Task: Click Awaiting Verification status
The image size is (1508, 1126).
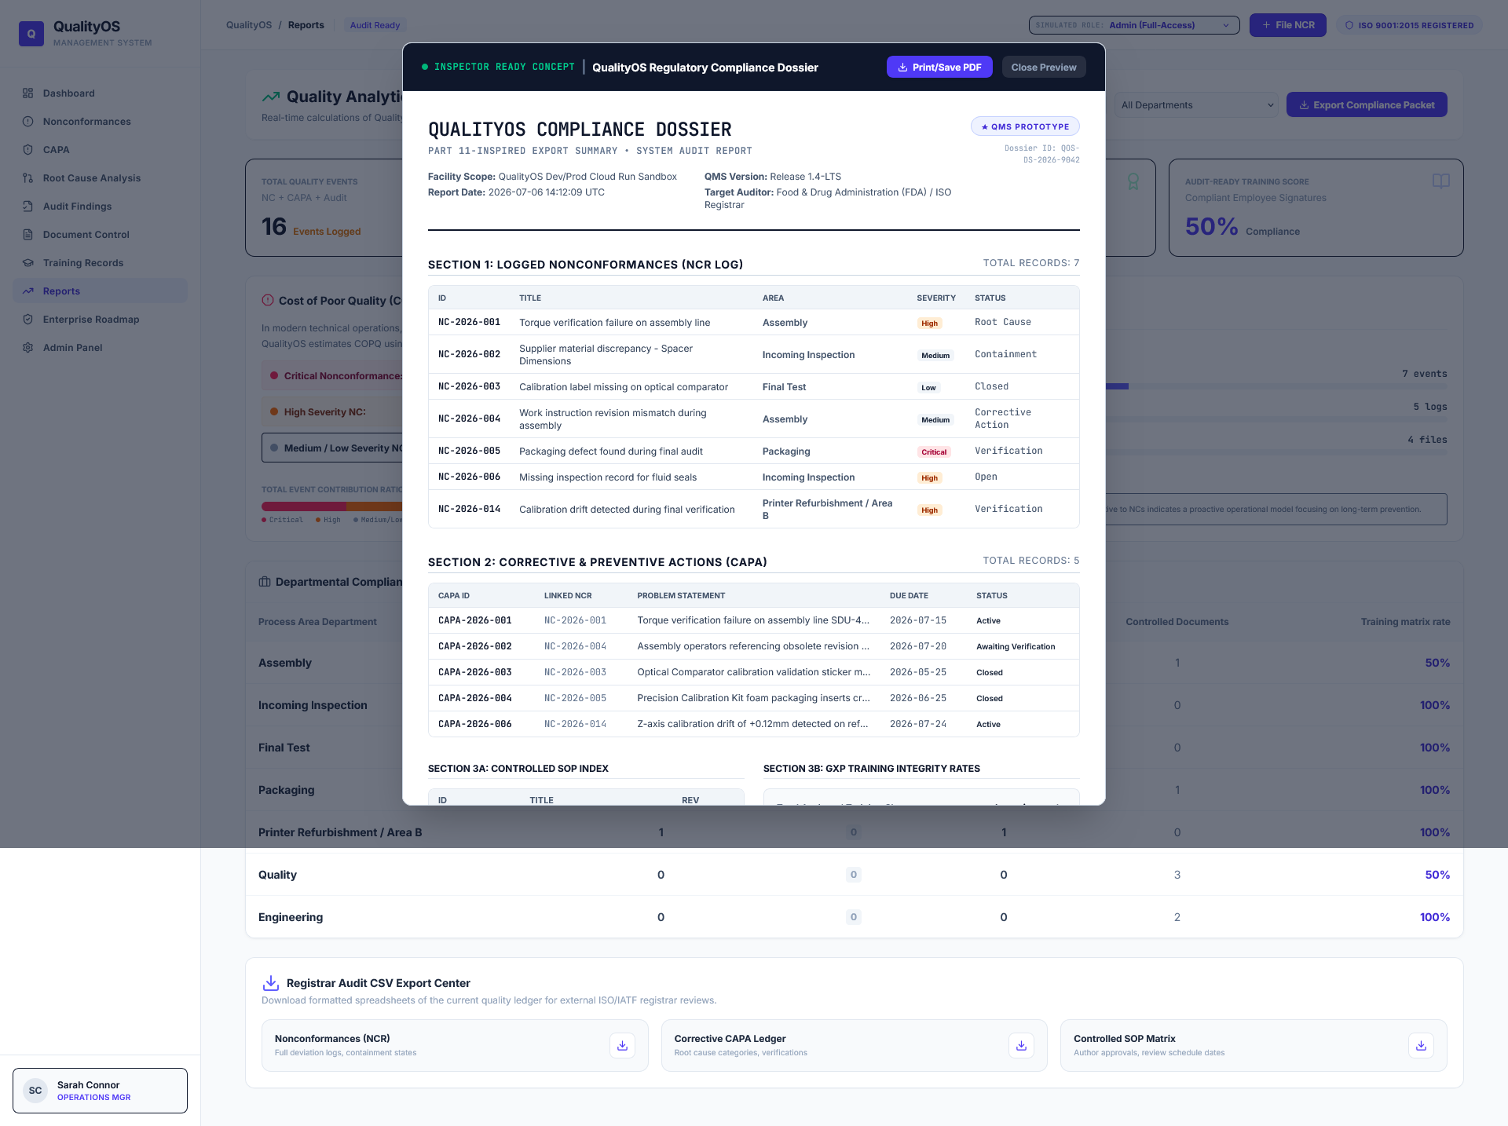Action: tap(1016, 647)
